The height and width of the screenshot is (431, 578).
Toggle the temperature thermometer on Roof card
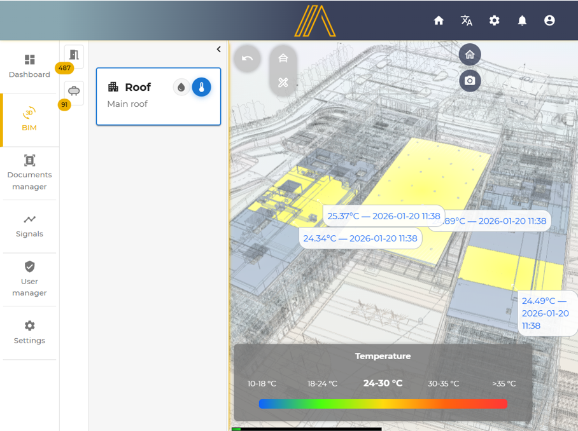pos(201,87)
